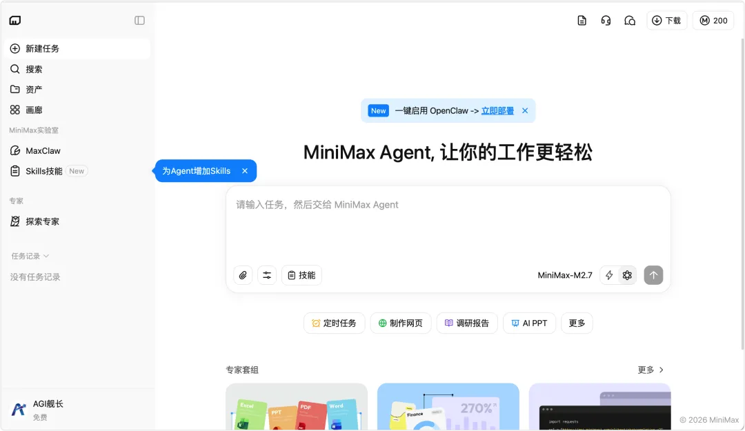
Task: Open the Excel PPT PDF Word expert card
Action: pyautogui.click(x=297, y=407)
